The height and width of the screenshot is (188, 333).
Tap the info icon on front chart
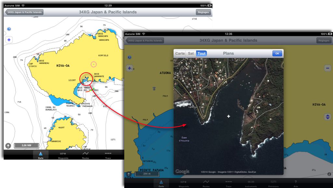(x=329, y=174)
